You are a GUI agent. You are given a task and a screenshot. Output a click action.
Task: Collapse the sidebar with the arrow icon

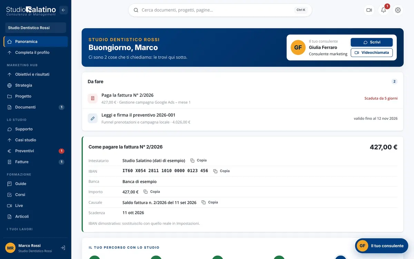(x=63, y=10)
